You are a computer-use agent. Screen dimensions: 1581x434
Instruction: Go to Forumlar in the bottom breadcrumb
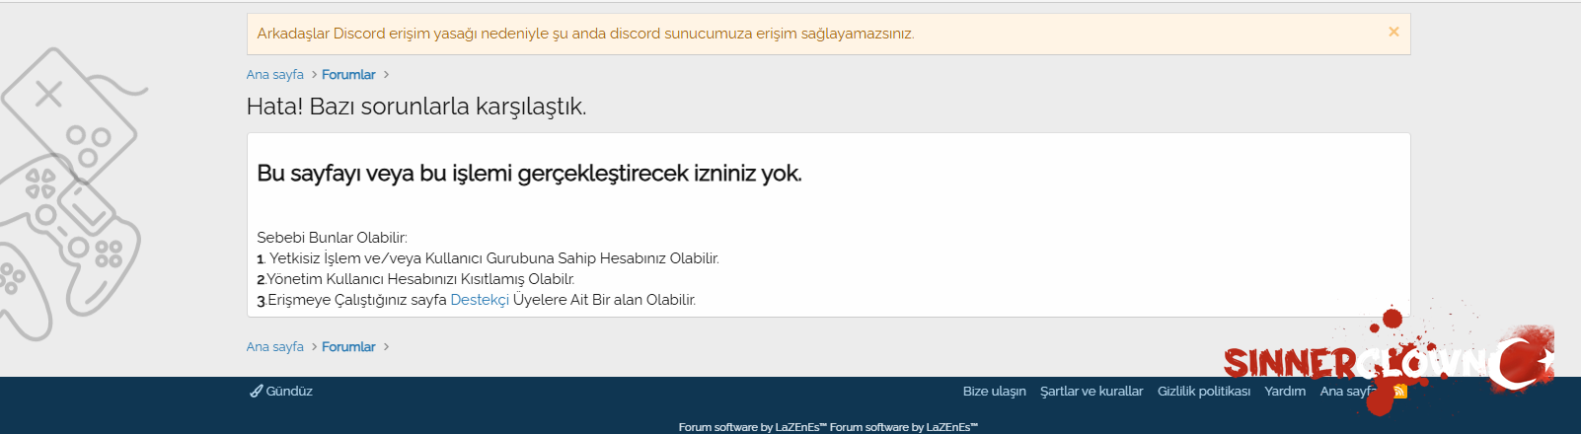348,347
